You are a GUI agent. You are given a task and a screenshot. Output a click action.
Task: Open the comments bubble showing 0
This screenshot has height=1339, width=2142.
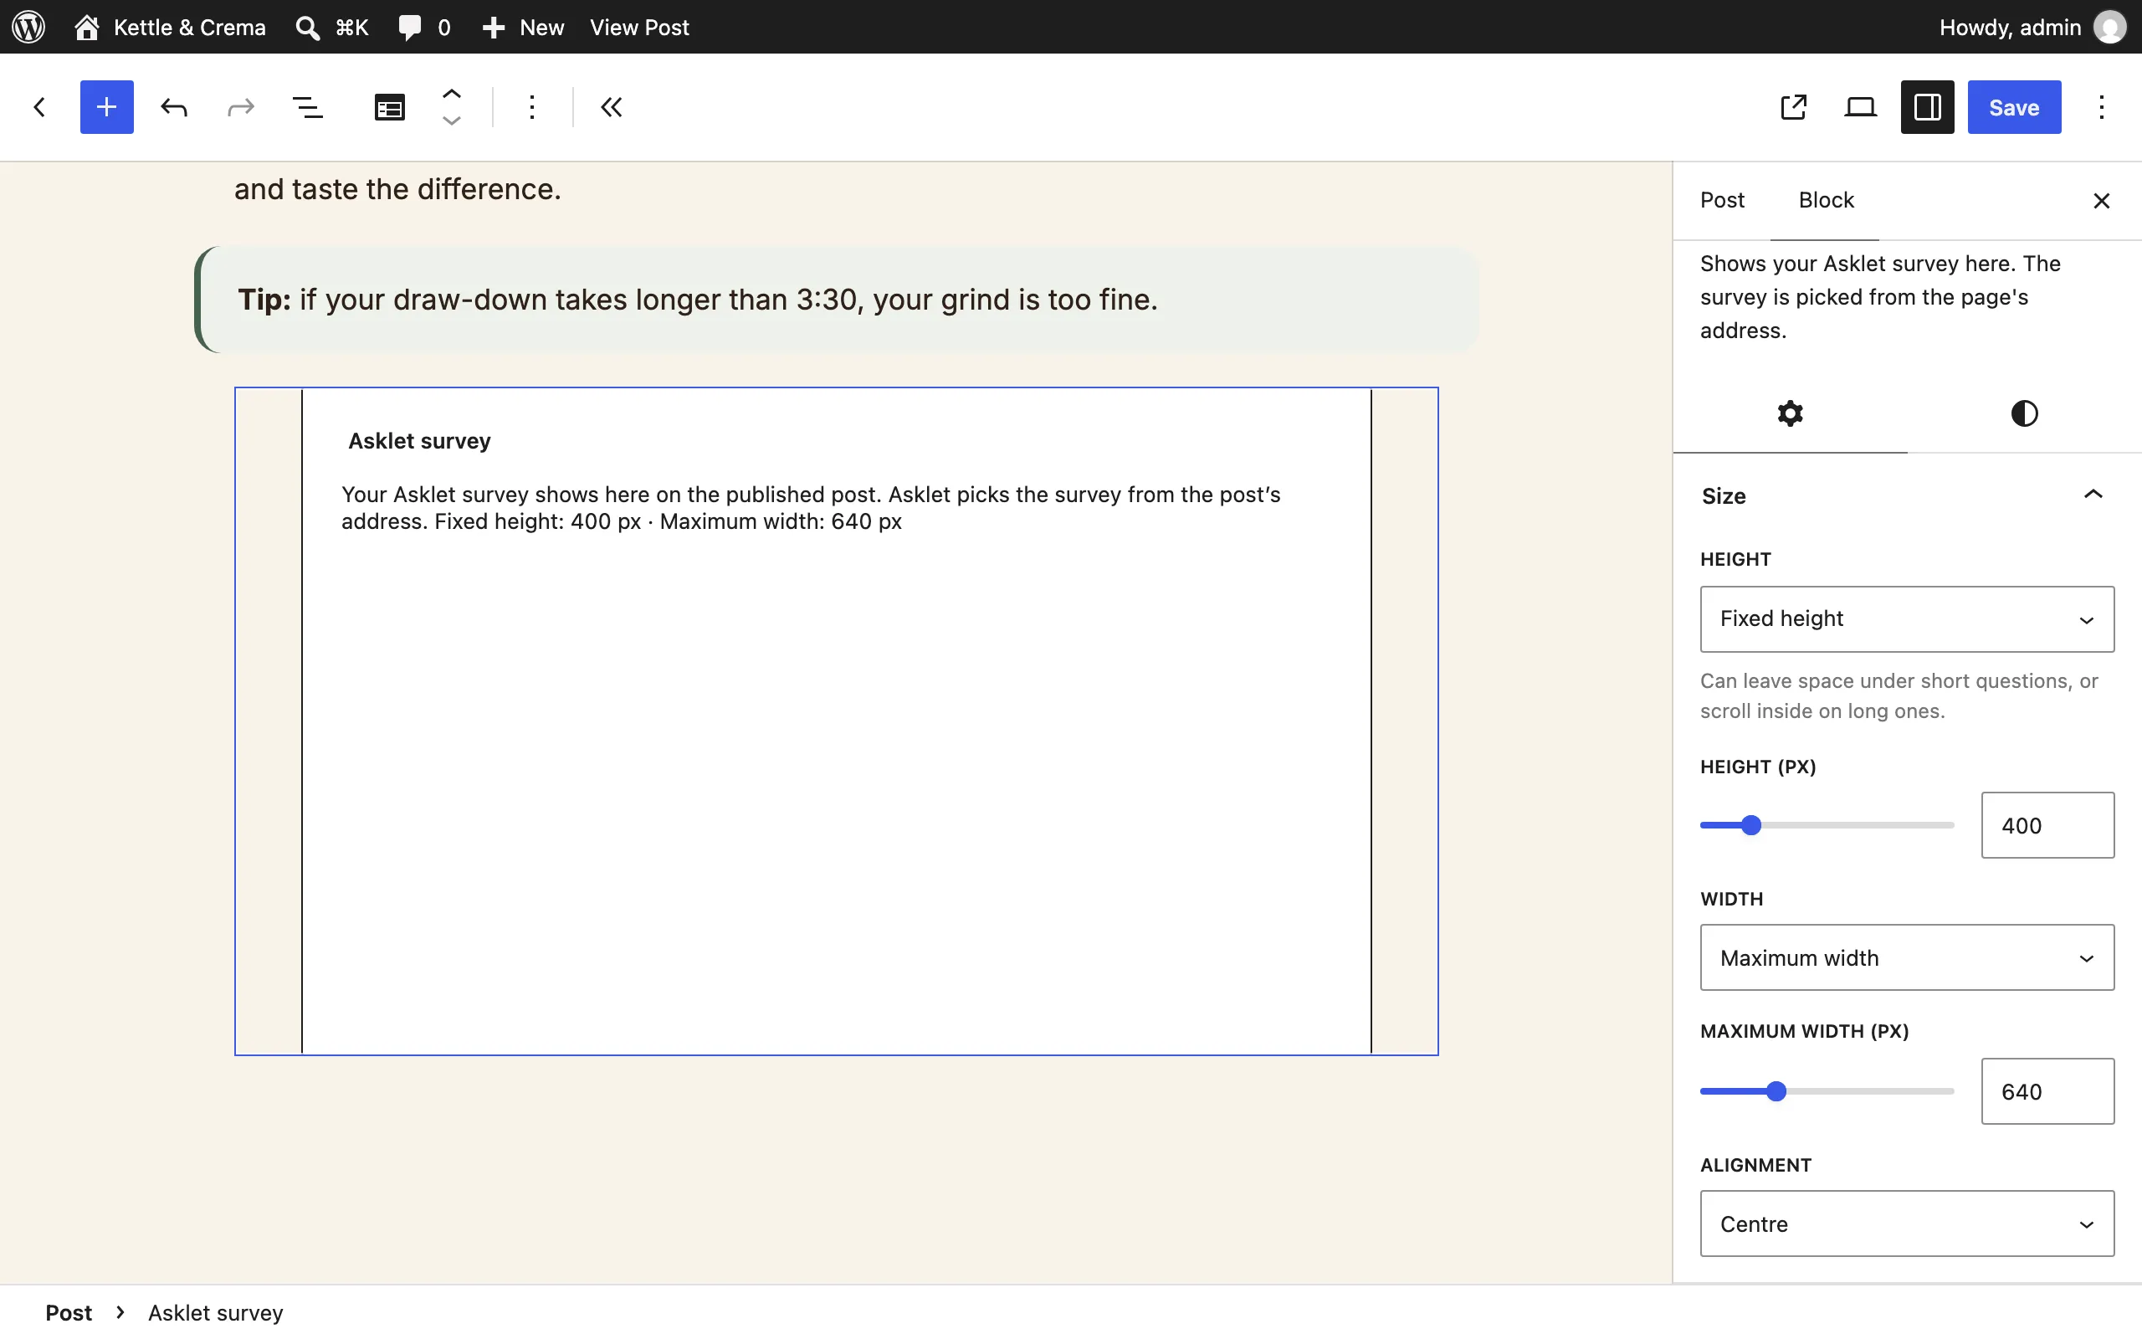coord(424,27)
